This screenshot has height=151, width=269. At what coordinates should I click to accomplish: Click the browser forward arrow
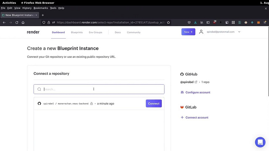pos(10,22)
